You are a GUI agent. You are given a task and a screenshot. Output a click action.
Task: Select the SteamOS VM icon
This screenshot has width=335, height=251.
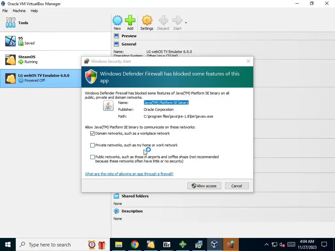[10, 60]
